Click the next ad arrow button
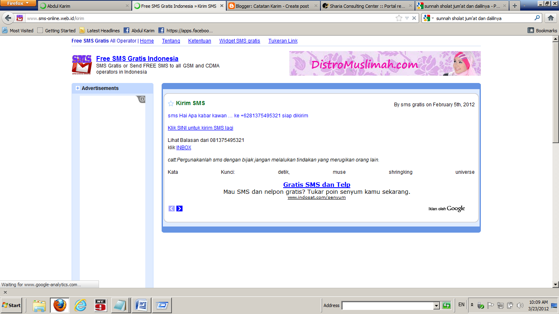The image size is (559, 314). 179,209
